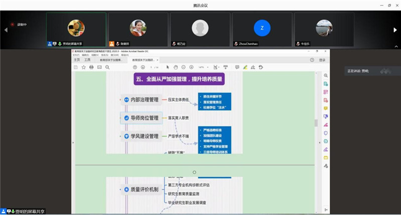Open the 工具 tab

click(87, 59)
